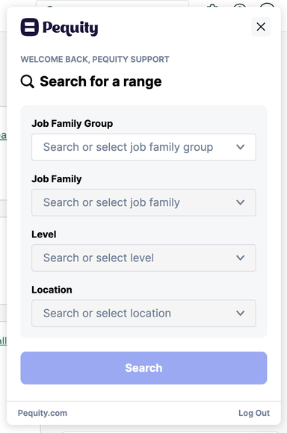Click the magnifying glass icon beside the heading
287x433 pixels.
click(28, 81)
